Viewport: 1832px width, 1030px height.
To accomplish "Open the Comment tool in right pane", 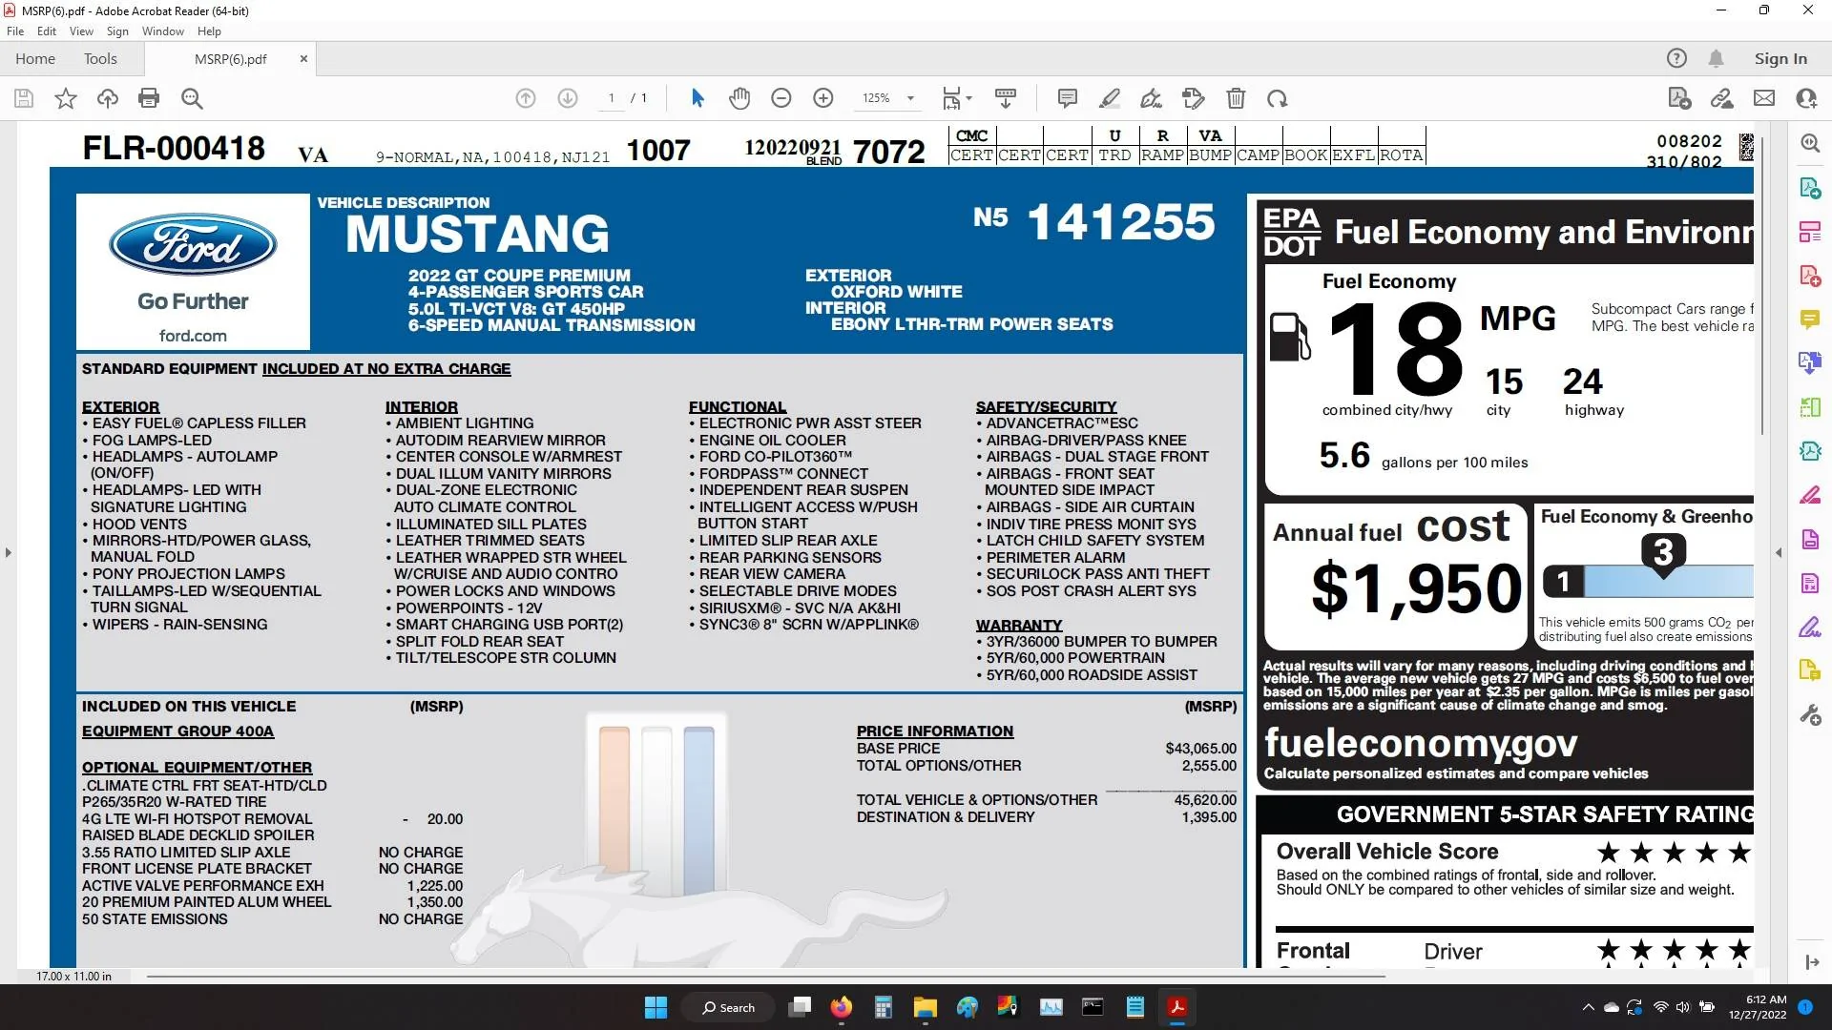I will click(1810, 319).
